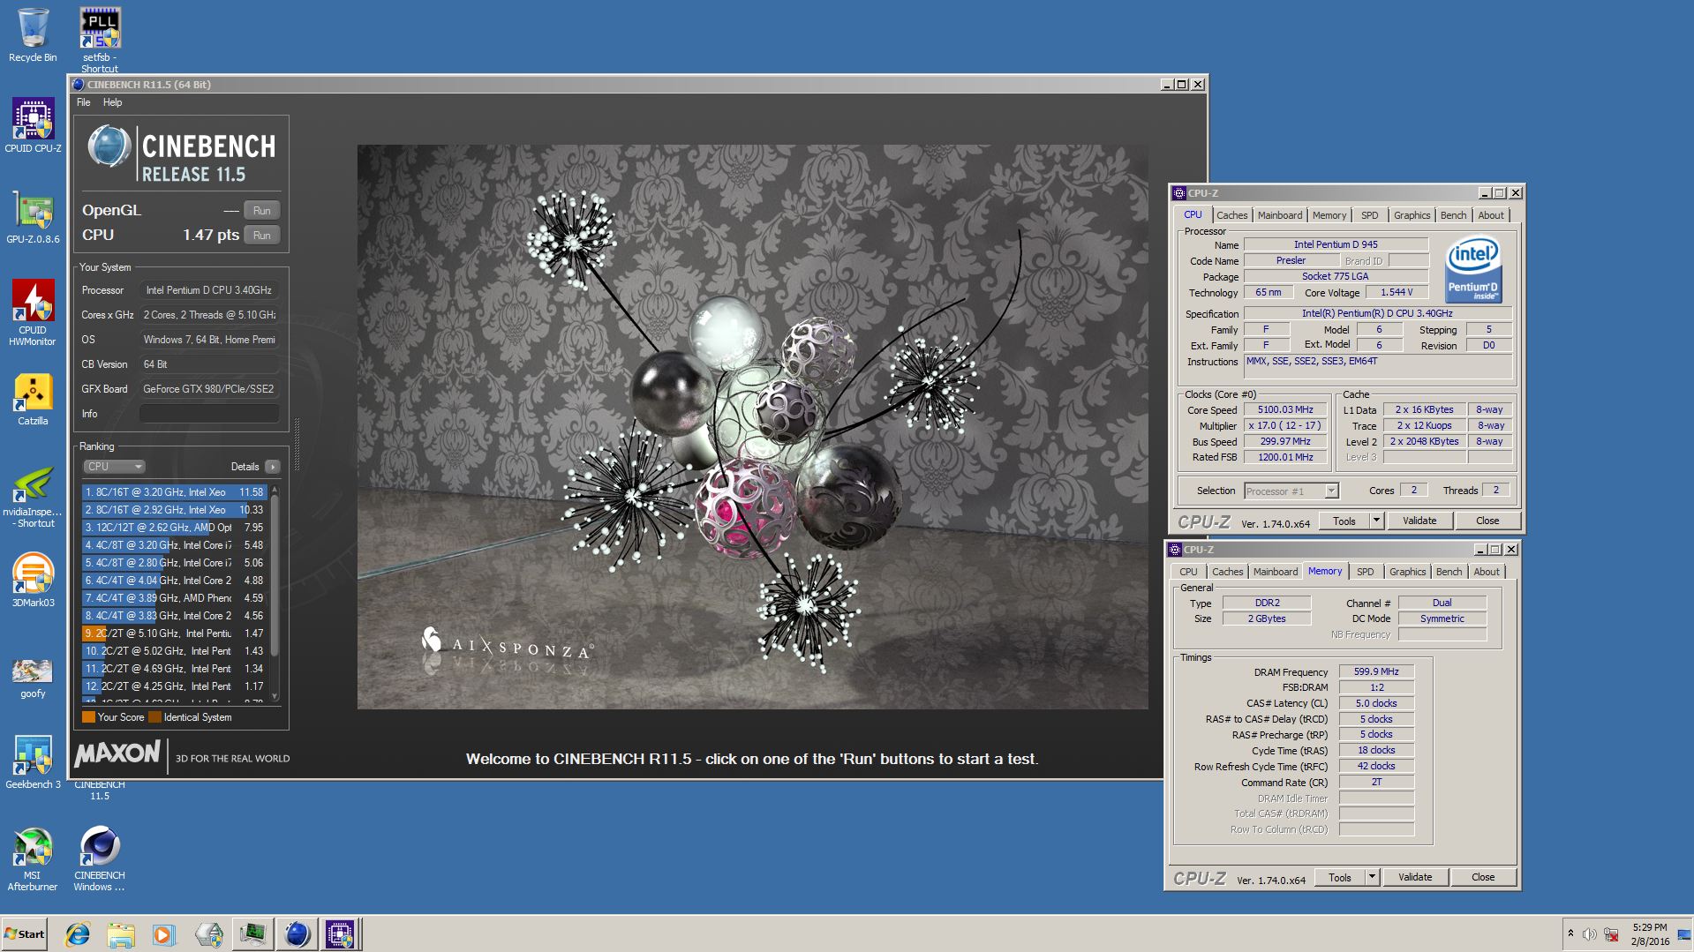Viewport: 1694px width, 952px height.
Task: Launch CPUID HWMonitor from the desktop
Action: click(33, 312)
